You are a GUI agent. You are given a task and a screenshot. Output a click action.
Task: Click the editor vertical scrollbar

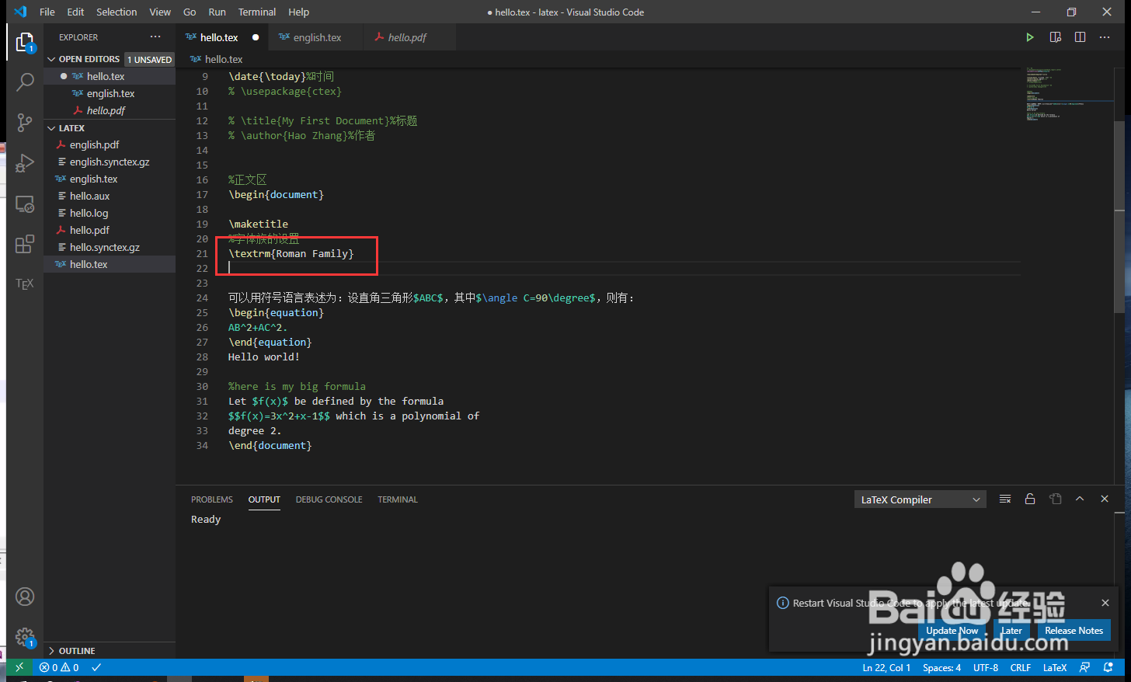point(1119,216)
